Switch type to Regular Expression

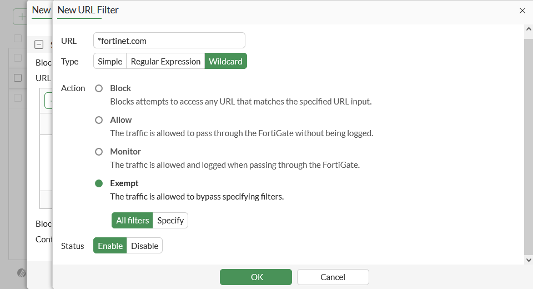[165, 62]
